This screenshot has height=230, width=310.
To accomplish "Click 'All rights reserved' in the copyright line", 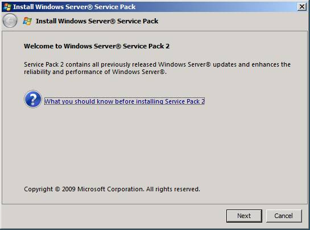I will 173,189.
